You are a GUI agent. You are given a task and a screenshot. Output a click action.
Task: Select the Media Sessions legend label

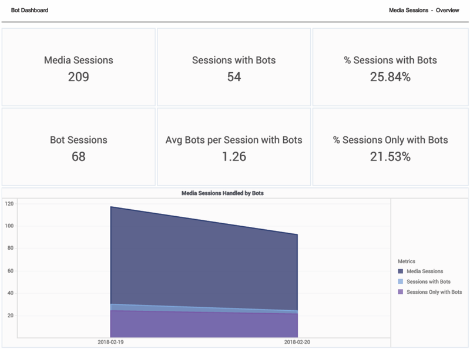tap(425, 271)
